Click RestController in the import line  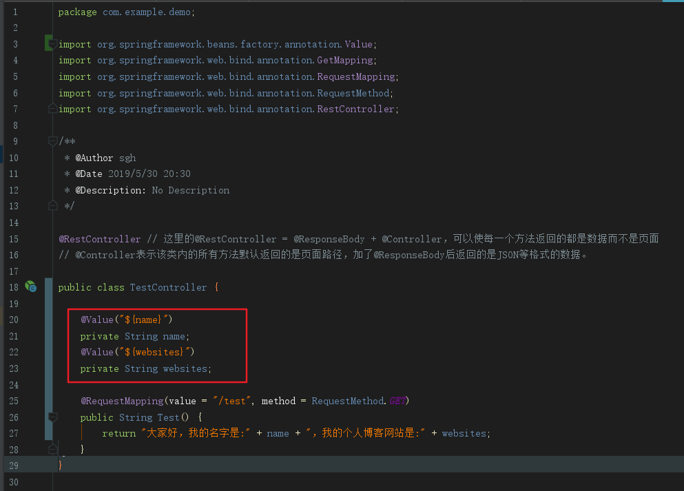coord(355,109)
